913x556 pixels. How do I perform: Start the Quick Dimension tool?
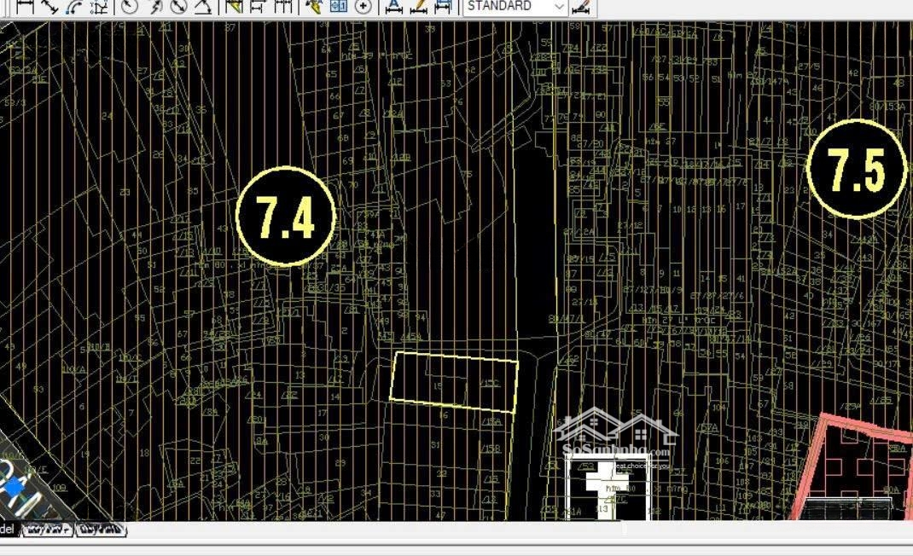[x=234, y=6]
